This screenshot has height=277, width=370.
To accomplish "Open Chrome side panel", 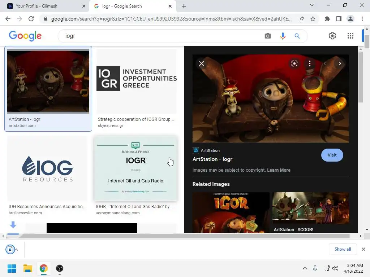I will pos(339,19).
